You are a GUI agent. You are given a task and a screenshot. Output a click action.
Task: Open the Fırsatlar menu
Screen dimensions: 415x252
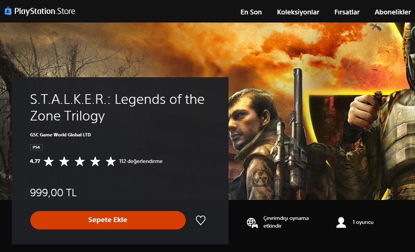tap(347, 12)
